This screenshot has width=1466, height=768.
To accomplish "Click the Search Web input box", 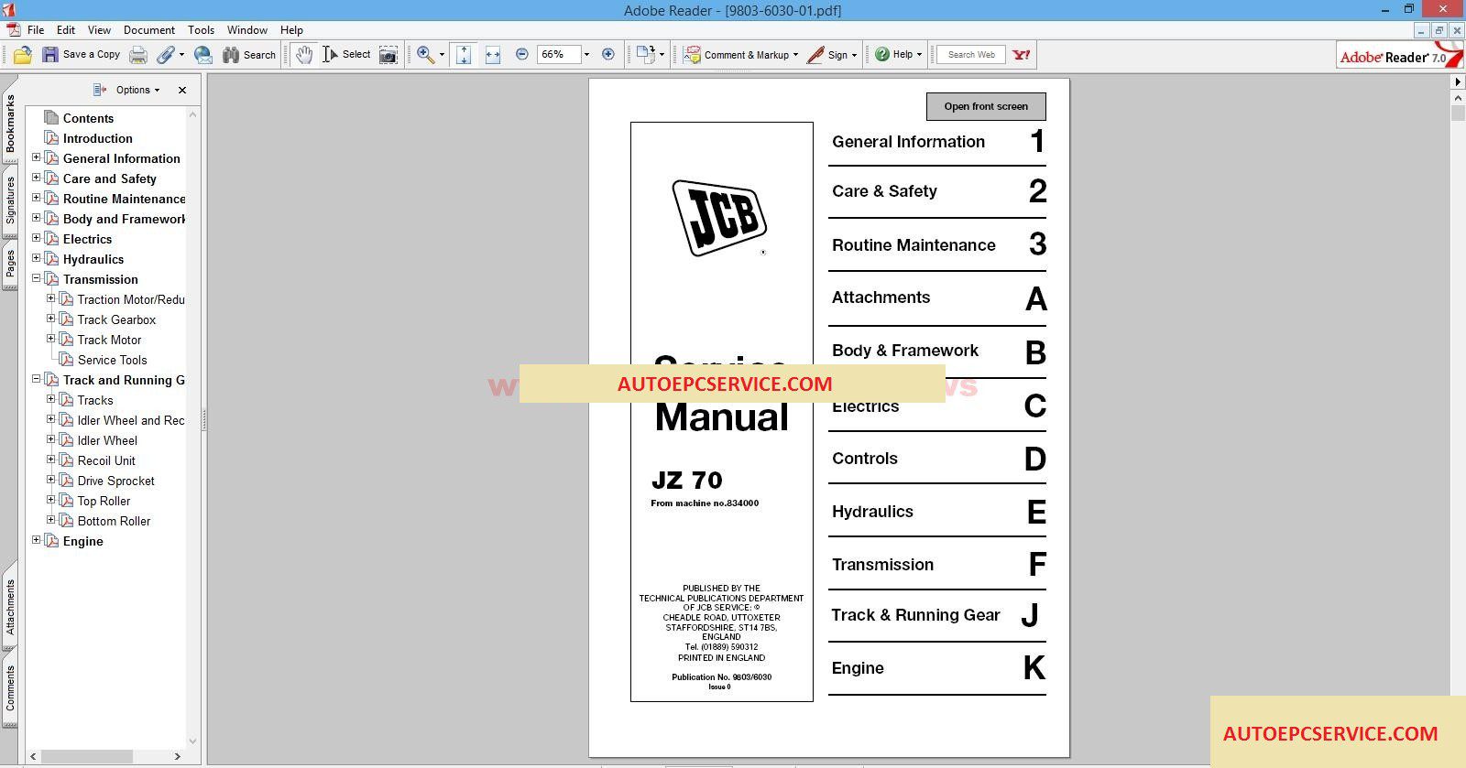I will [971, 55].
